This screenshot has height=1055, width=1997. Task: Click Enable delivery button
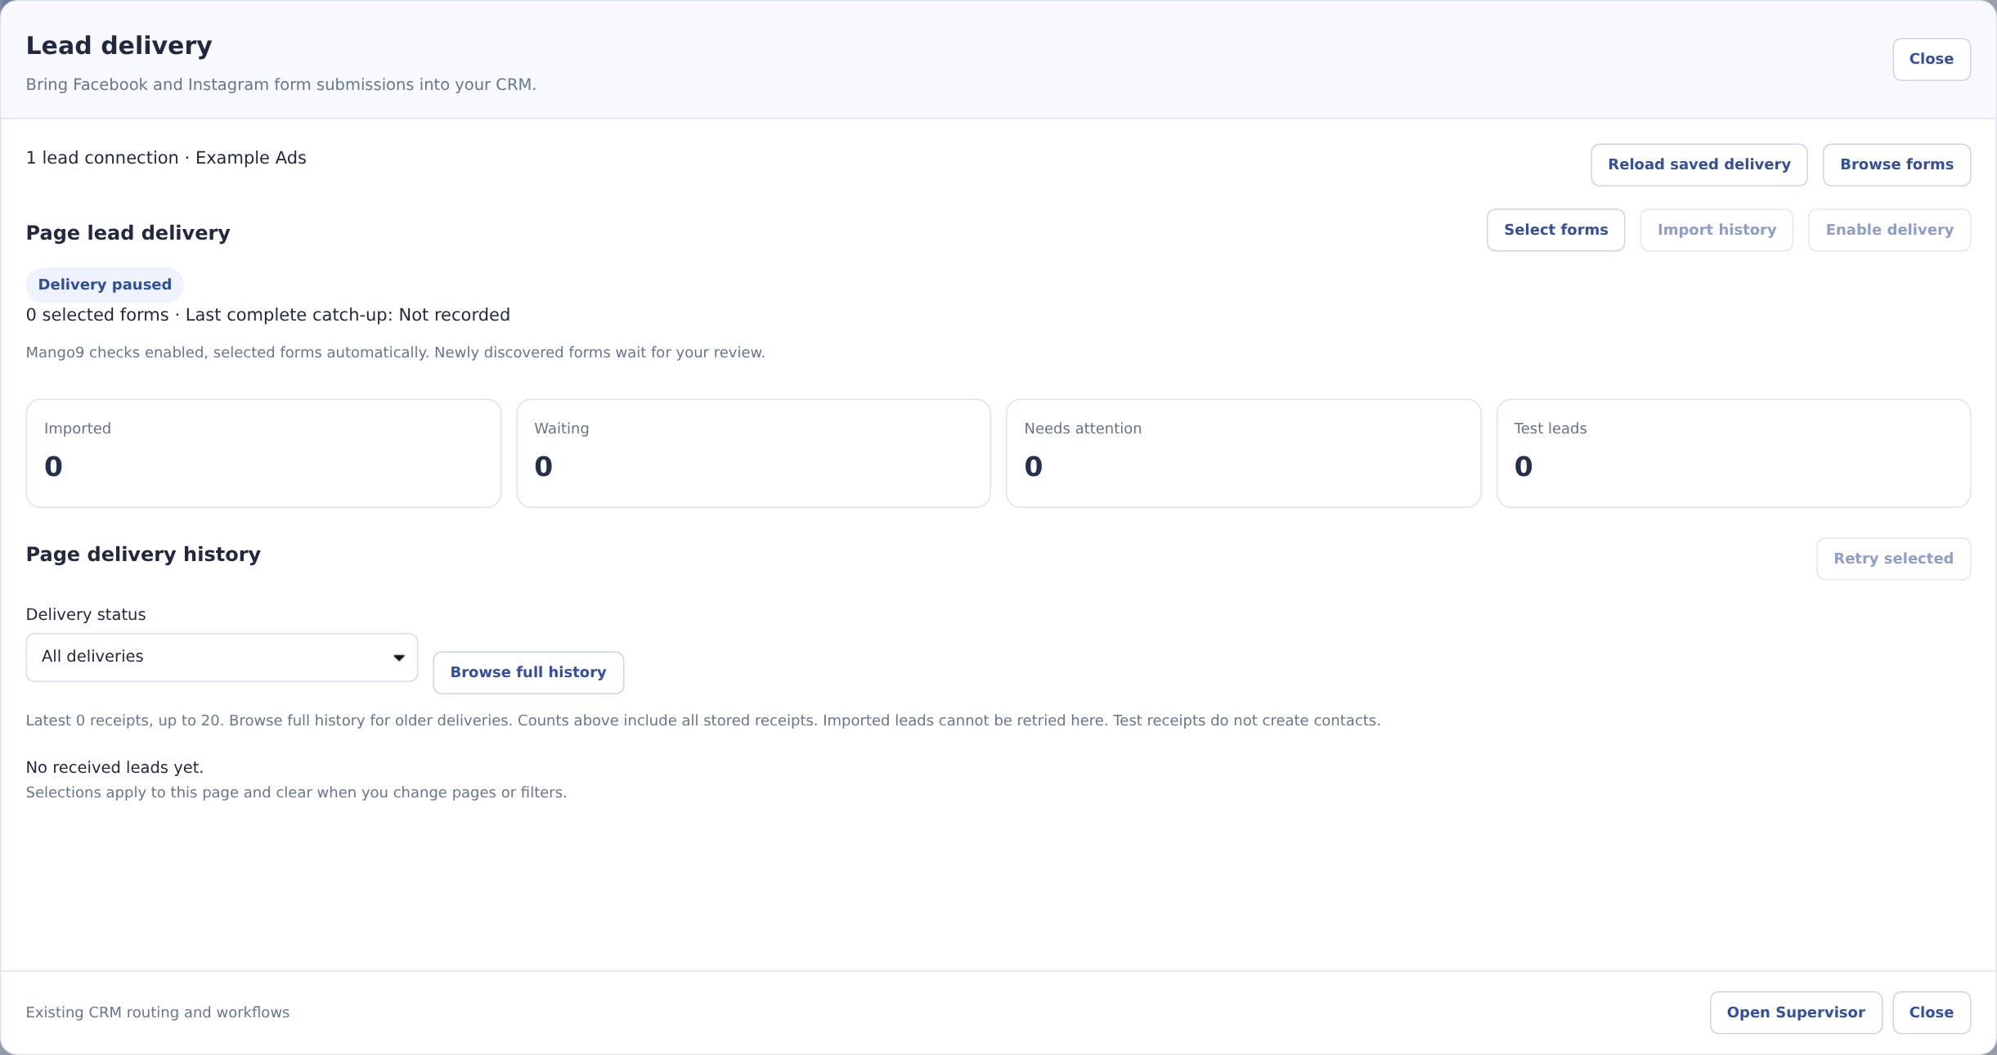(1889, 230)
